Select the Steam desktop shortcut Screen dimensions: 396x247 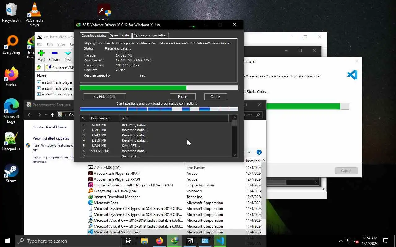pos(11,173)
